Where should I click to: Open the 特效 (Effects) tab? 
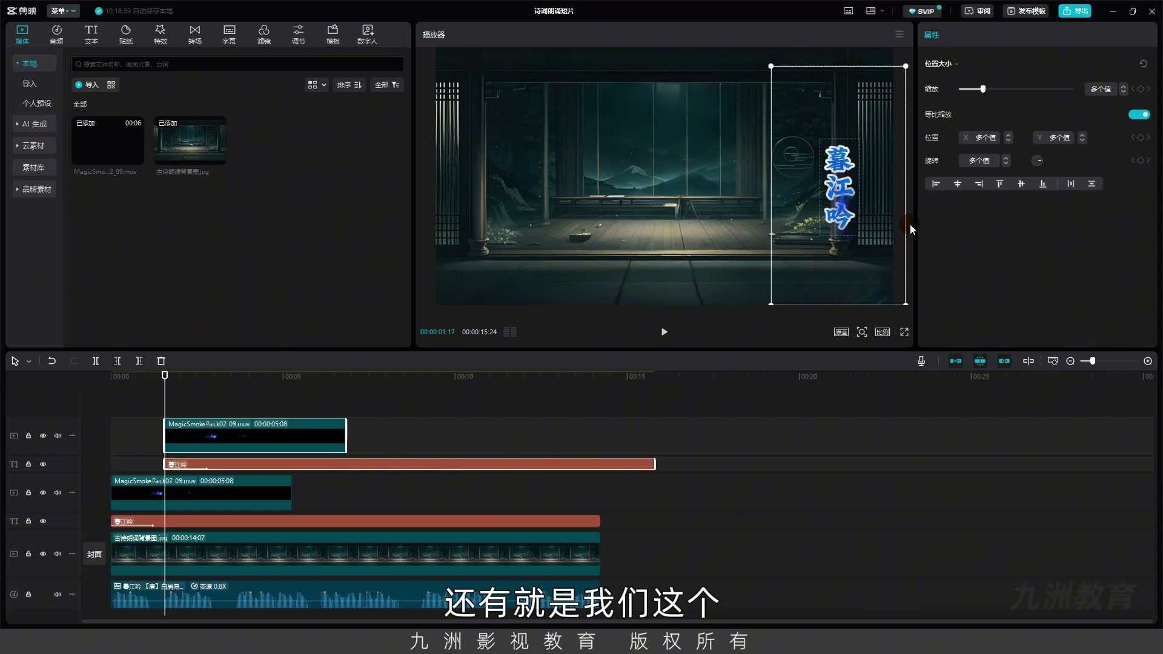pyautogui.click(x=160, y=35)
